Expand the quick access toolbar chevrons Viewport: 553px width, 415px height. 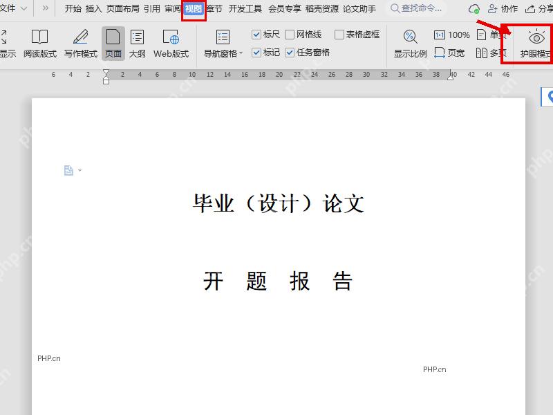pos(45,8)
